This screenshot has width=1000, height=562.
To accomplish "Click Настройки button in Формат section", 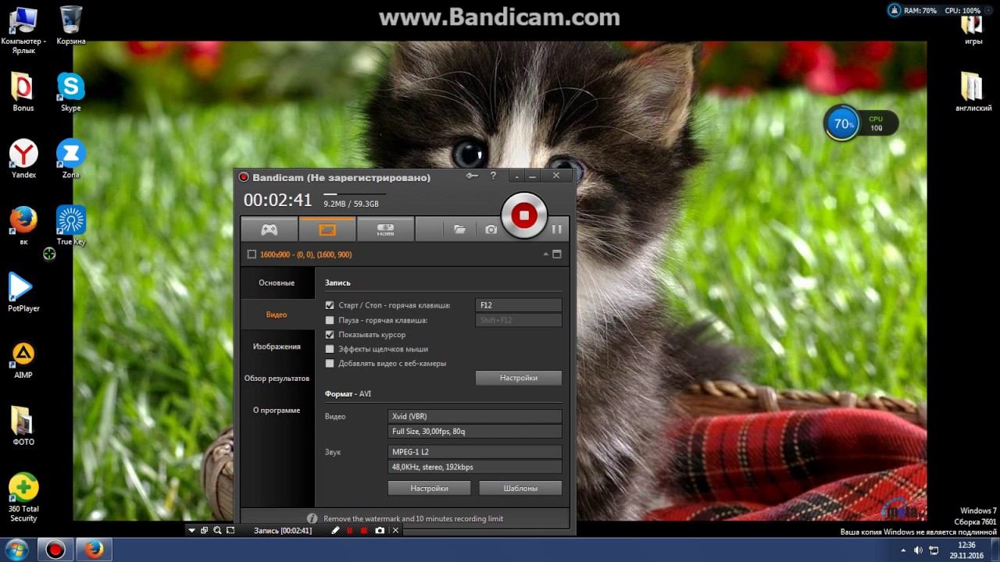I will [429, 488].
